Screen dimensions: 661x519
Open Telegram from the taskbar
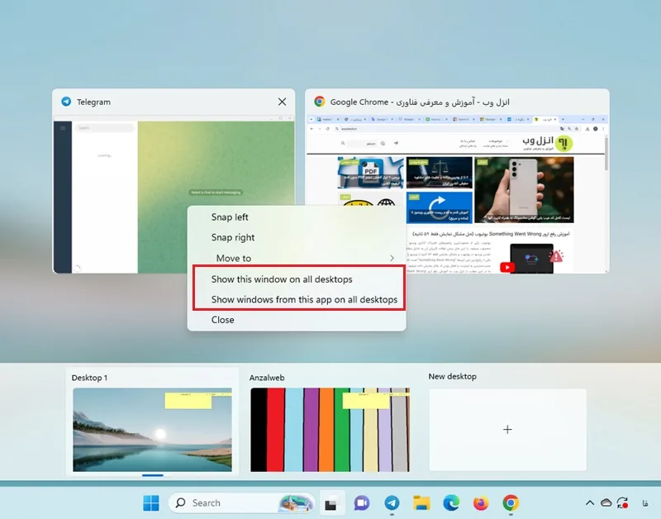[x=392, y=503]
